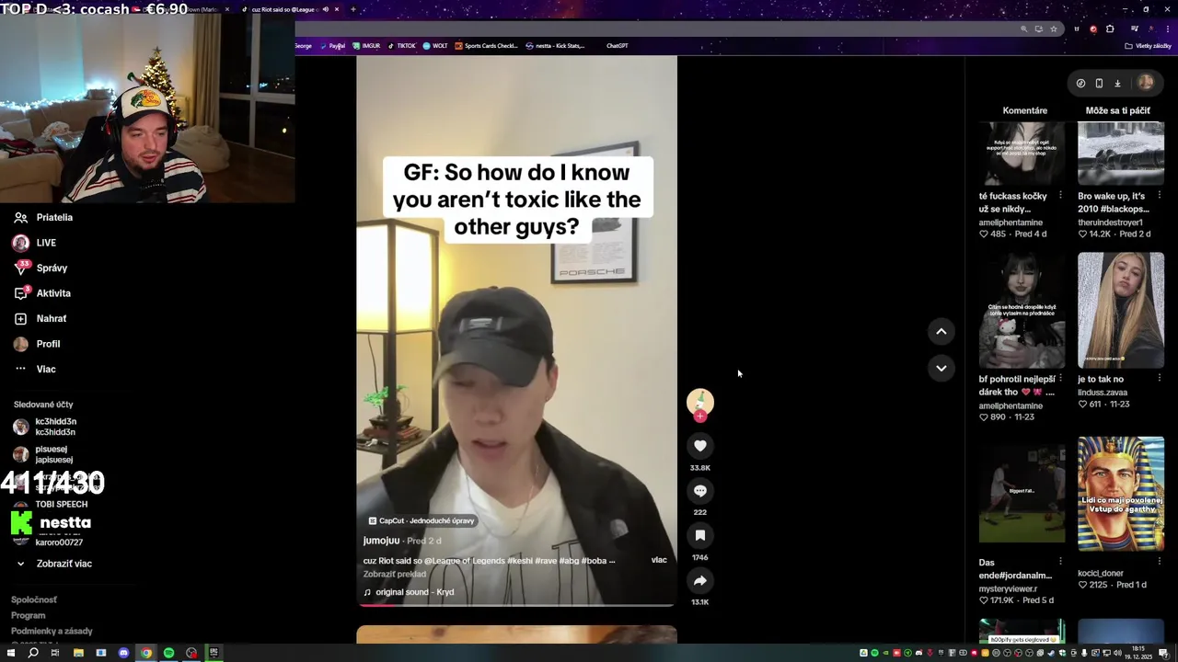Open the TIKTOK bookmark
The image size is (1178, 662).
point(401,45)
